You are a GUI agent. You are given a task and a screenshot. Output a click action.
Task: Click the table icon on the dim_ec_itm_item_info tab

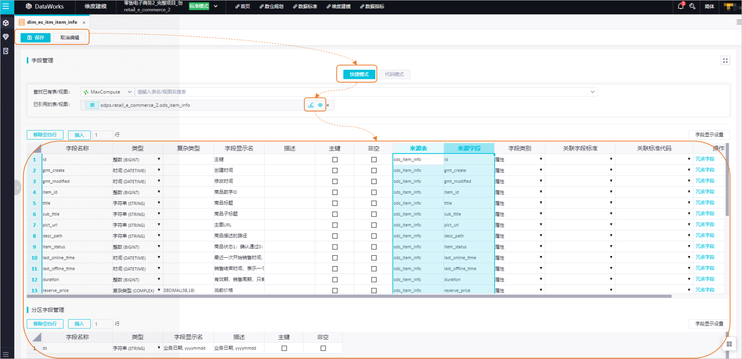click(22, 22)
